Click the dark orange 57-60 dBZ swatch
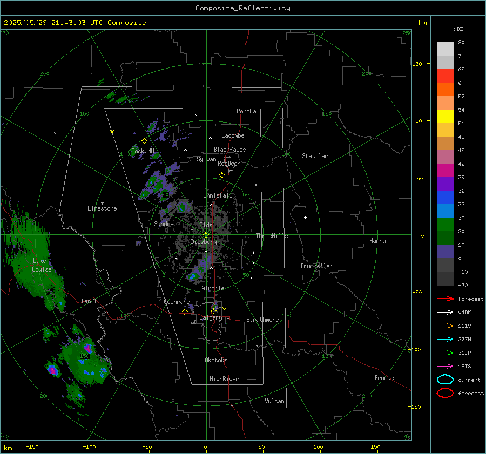The image size is (486, 454). [x=445, y=89]
